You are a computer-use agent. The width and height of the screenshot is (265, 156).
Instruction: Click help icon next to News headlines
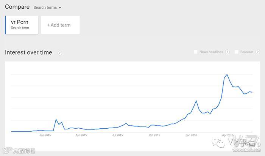(x=228, y=52)
